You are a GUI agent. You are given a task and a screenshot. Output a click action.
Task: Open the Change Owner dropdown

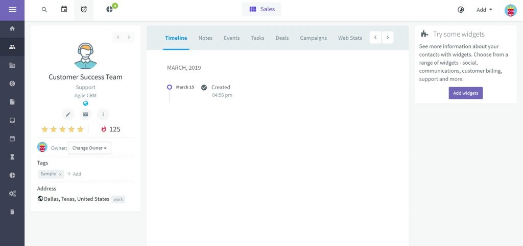(x=89, y=148)
